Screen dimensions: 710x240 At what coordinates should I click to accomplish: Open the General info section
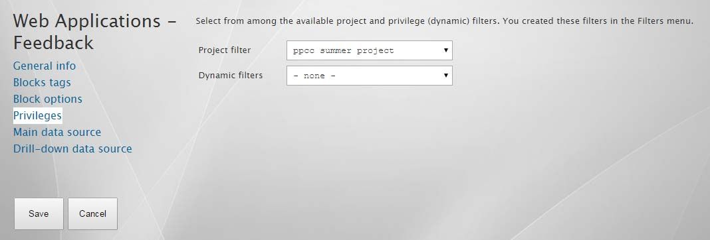45,66
